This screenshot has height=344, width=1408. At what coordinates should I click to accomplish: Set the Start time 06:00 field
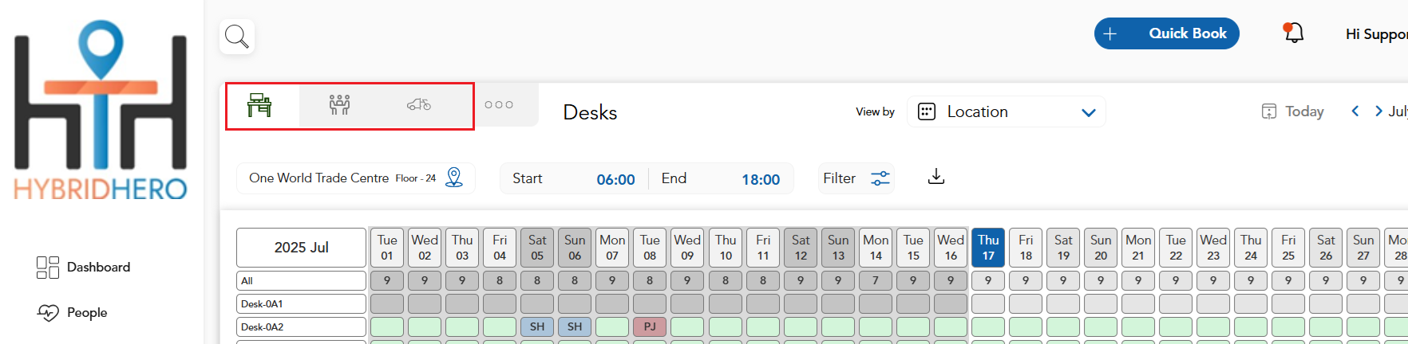[615, 179]
